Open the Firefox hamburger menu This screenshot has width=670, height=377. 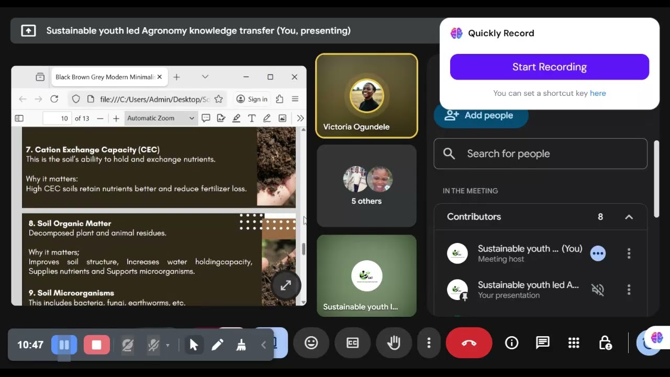295,99
